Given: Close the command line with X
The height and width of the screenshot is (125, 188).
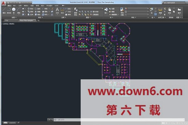Looking at the screenshot, I should tap(50, 120).
